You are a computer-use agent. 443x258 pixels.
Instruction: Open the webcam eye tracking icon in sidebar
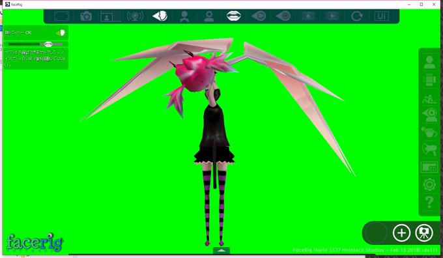pyautogui.click(x=429, y=115)
